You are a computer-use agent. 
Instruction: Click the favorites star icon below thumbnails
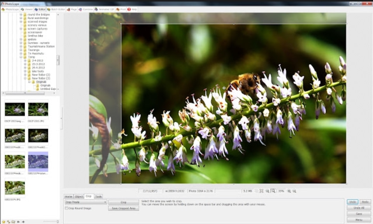tap(3, 222)
